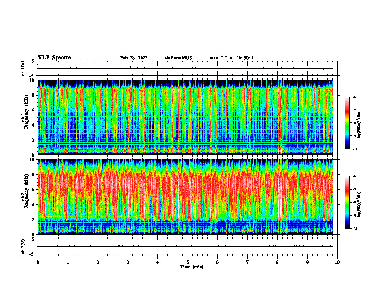Click the "start UT = 16:30: 1" text
The height and width of the screenshot is (294, 380).
point(232,58)
